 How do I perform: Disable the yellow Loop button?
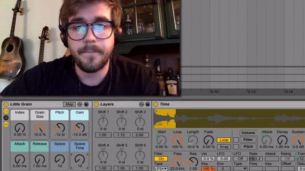[224, 140]
